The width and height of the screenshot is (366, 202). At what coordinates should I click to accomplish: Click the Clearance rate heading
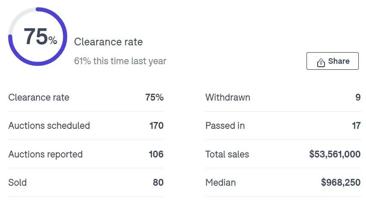click(108, 42)
